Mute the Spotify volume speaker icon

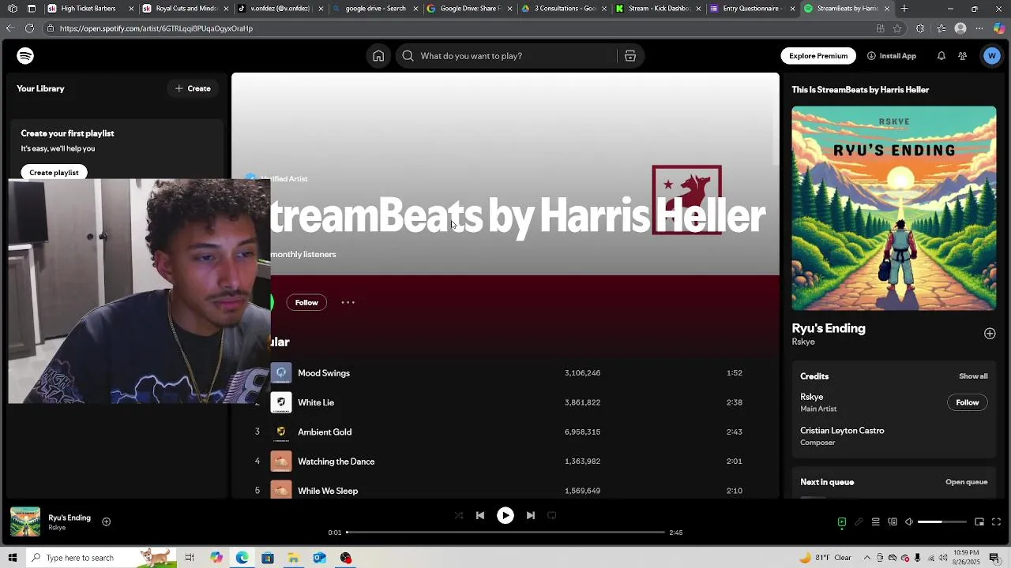pos(909,522)
